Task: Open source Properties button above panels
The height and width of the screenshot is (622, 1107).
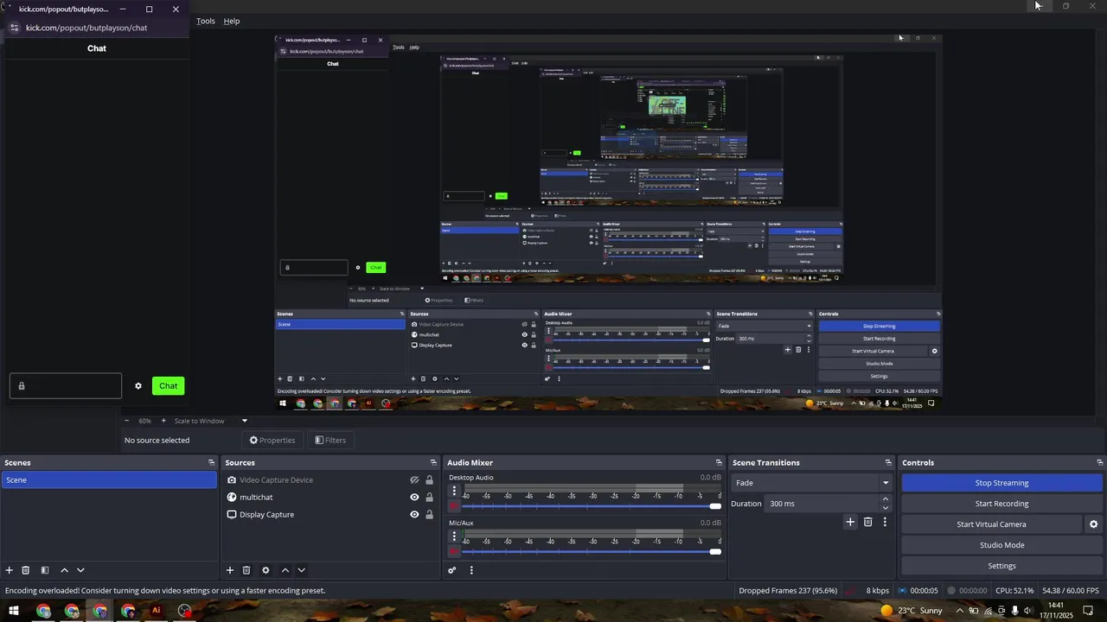Action: (272, 441)
